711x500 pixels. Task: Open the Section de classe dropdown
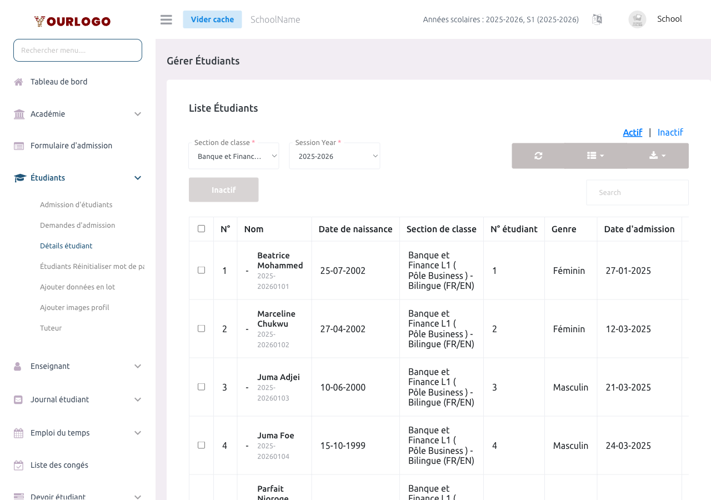coord(233,156)
